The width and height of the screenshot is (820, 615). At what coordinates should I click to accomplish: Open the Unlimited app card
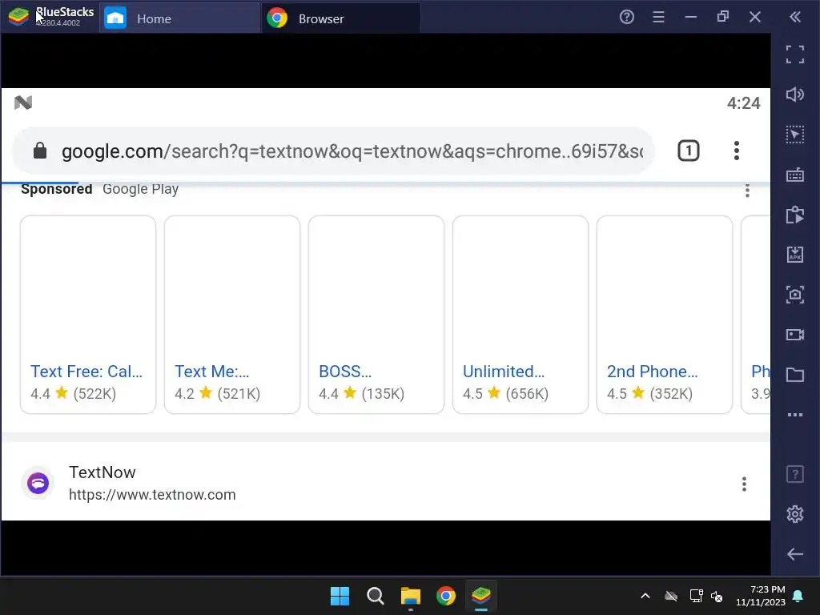[521, 314]
